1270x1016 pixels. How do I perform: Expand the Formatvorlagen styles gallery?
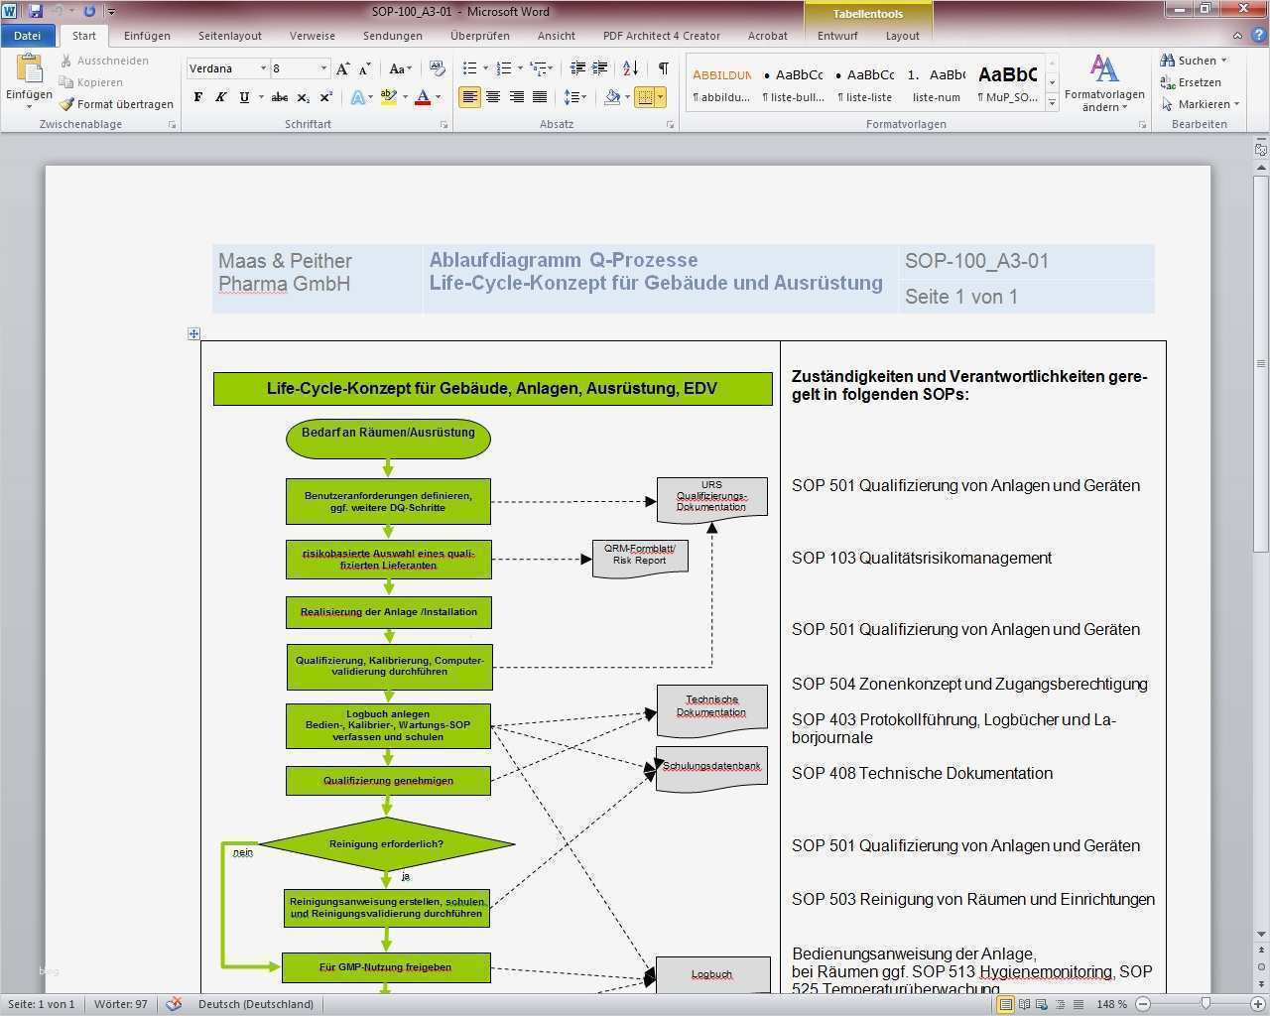(x=1052, y=103)
